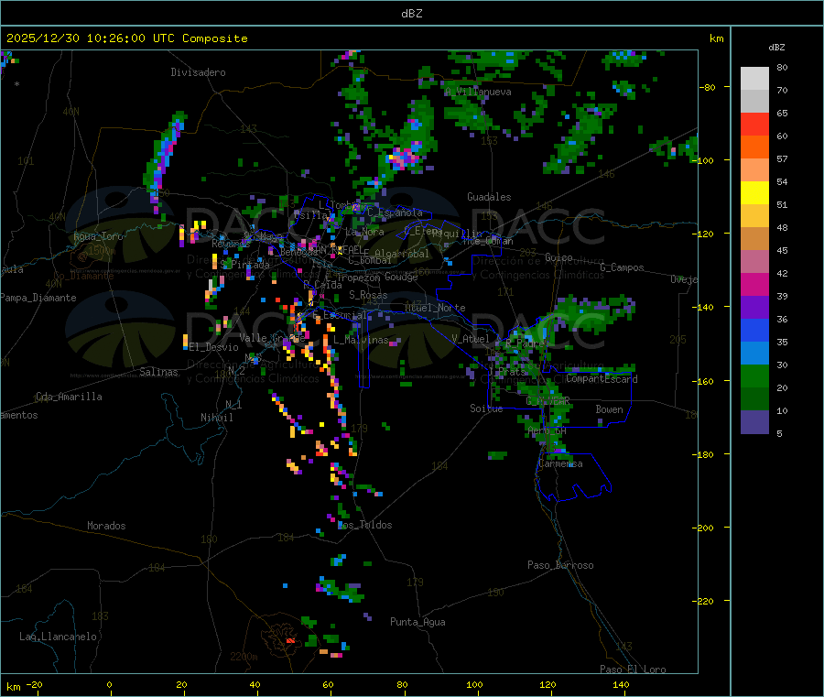Click the Morados map label
Screen dimensions: 824x697
pyautogui.click(x=106, y=526)
